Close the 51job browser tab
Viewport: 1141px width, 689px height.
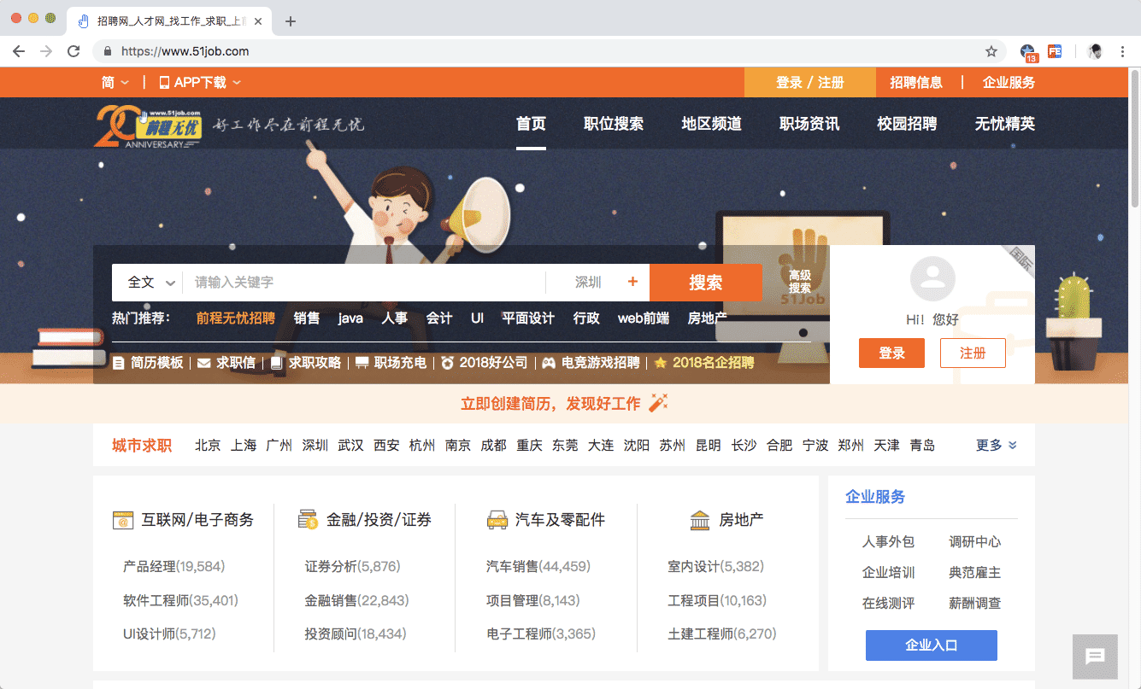(258, 21)
